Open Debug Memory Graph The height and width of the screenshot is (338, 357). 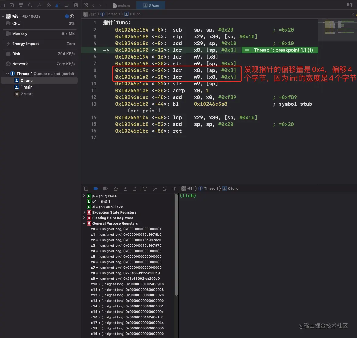[x=155, y=188]
